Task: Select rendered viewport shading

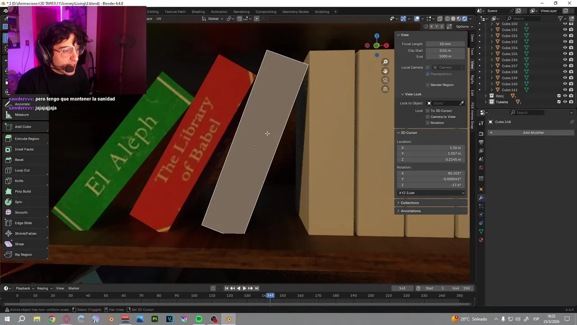Action: (464, 19)
